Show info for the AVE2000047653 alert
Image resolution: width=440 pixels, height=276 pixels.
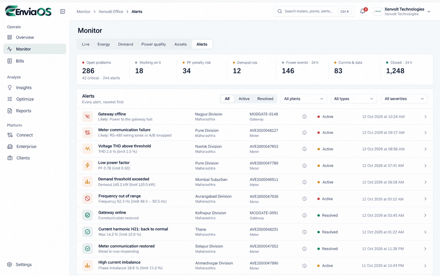coord(304,149)
